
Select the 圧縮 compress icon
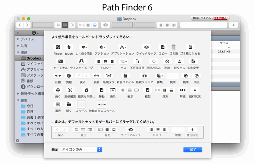(x=58, y=76)
